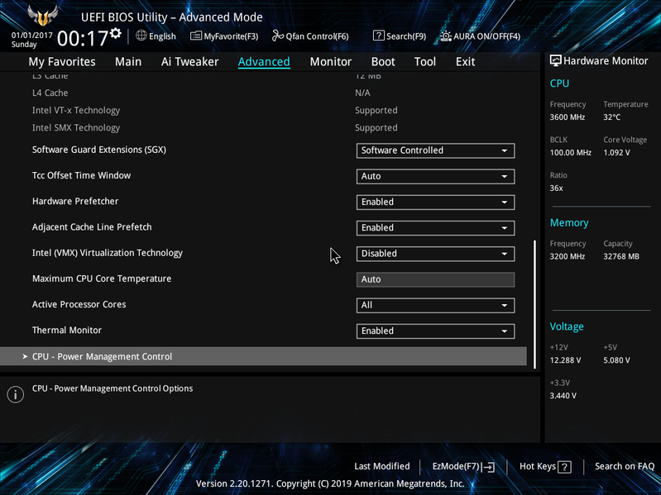Click the Hot Keys question mark box

(564, 466)
